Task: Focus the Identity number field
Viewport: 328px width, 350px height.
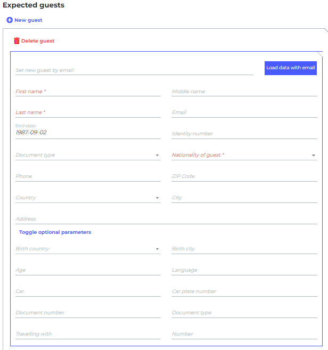Action: (244, 134)
